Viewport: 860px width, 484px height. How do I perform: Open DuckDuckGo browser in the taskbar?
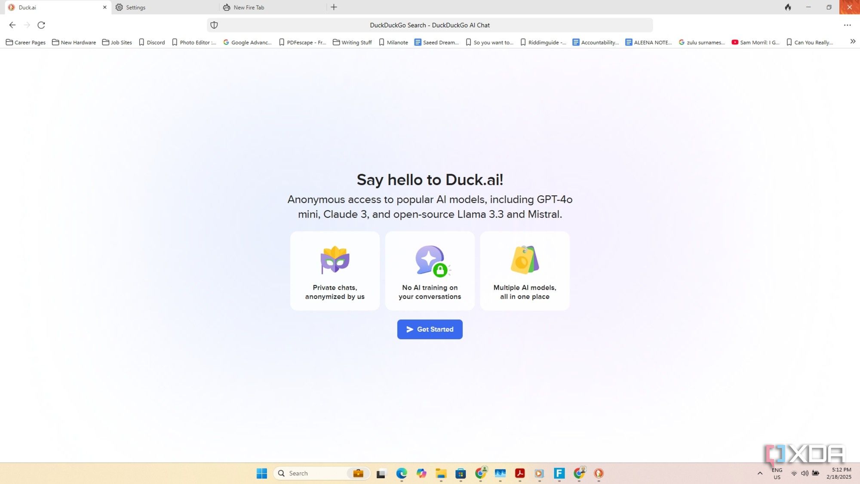[599, 473]
